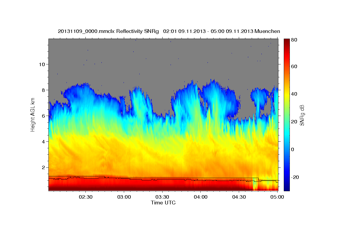Click the 03:30 time tick label
The width and height of the screenshot is (344, 229).
pos(162,197)
